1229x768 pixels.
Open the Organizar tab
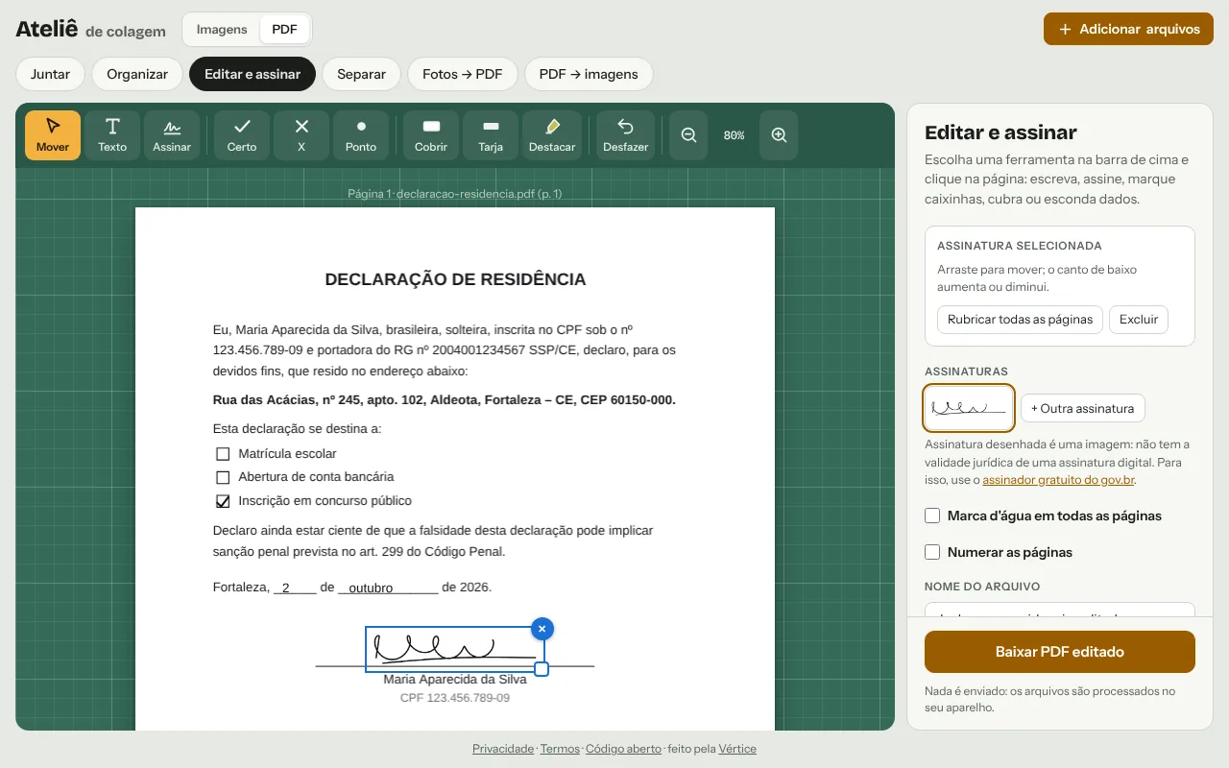click(137, 74)
